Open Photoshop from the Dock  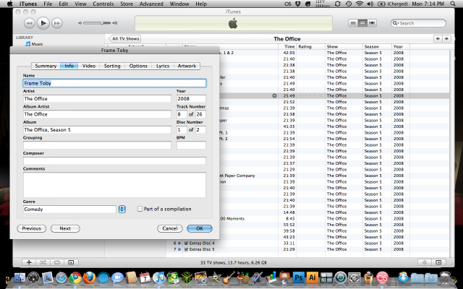(x=299, y=277)
